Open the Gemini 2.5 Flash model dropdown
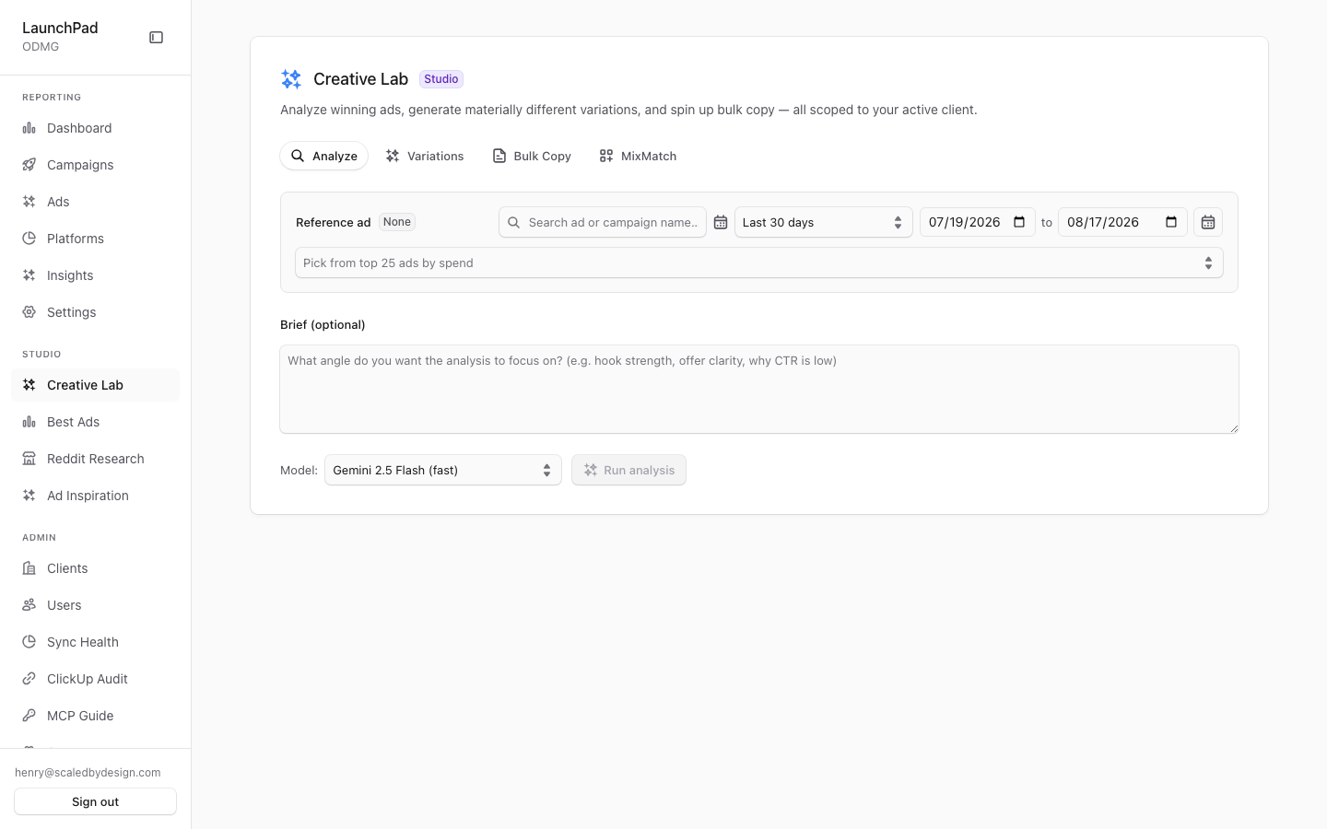 pos(443,470)
